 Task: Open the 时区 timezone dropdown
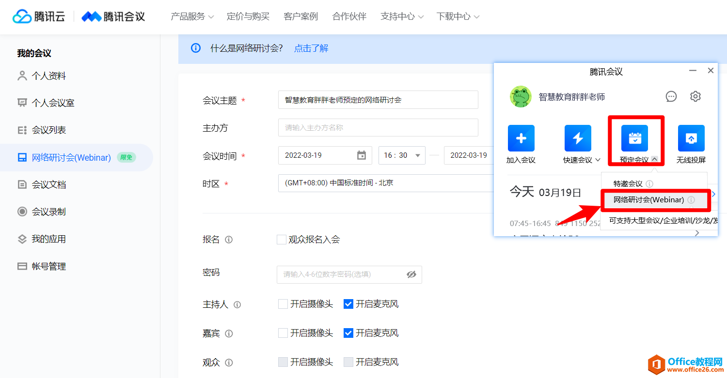click(x=386, y=183)
